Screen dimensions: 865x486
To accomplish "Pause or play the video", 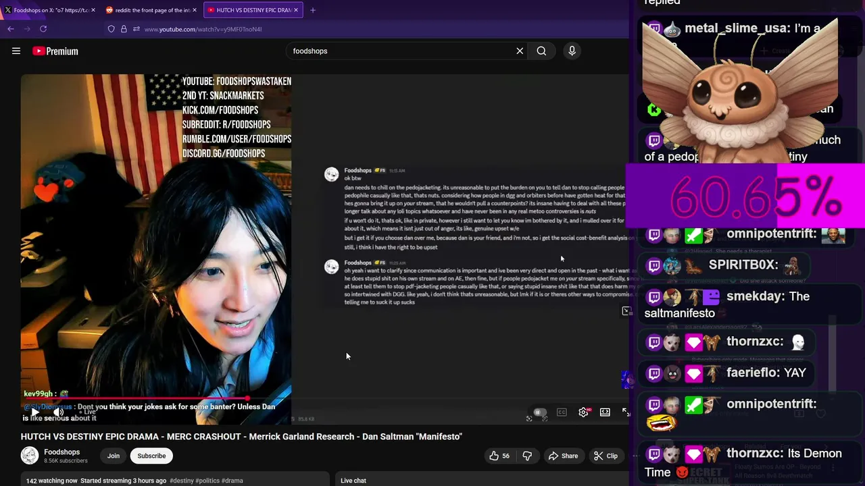I will coord(35,412).
